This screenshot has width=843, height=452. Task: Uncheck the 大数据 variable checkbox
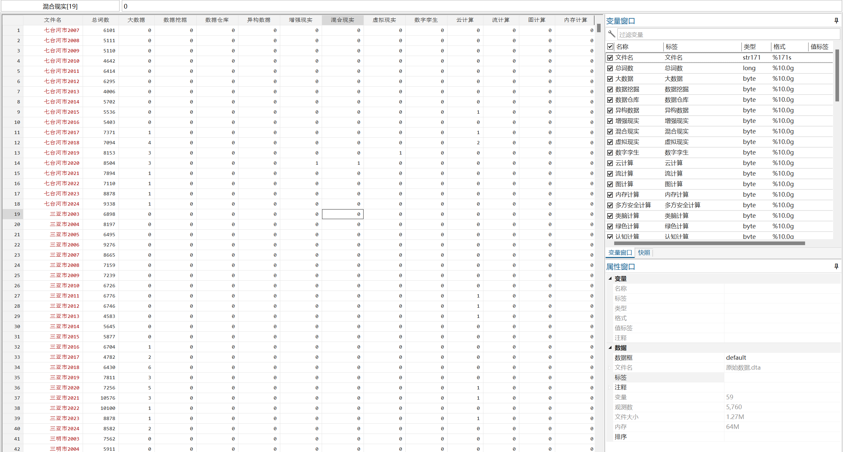pyautogui.click(x=610, y=79)
